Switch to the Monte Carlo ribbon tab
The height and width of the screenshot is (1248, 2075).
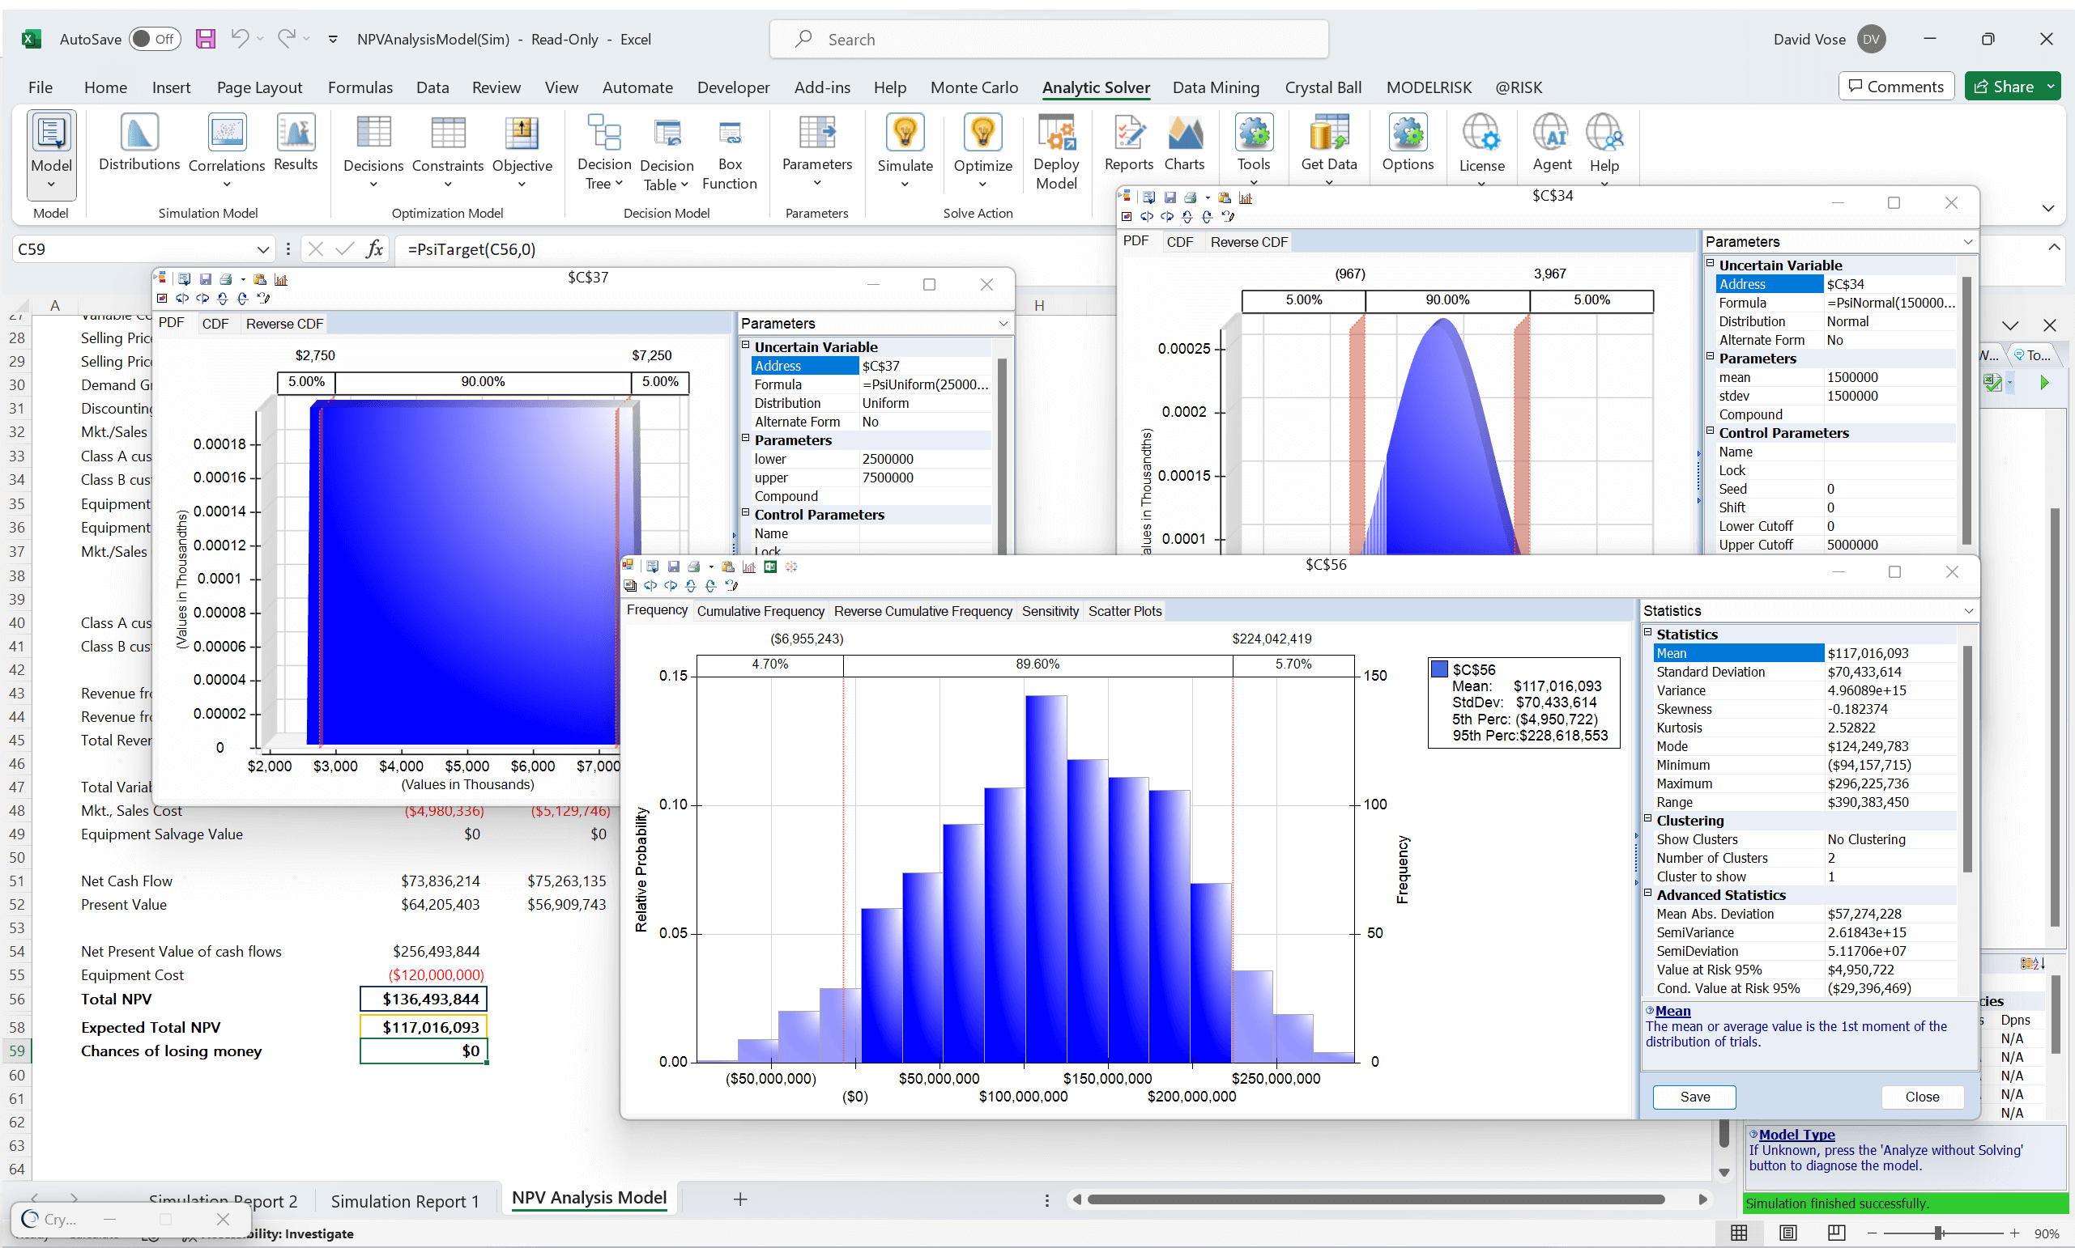pyautogui.click(x=974, y=87)
